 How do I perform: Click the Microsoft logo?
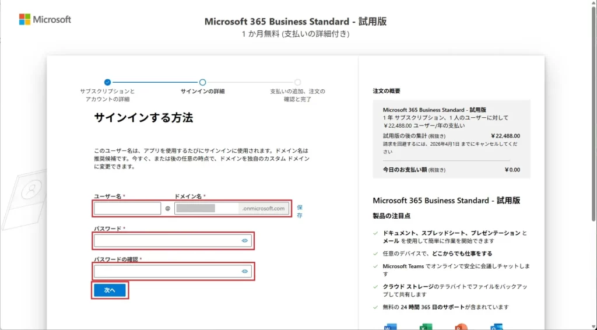point(45,19)
